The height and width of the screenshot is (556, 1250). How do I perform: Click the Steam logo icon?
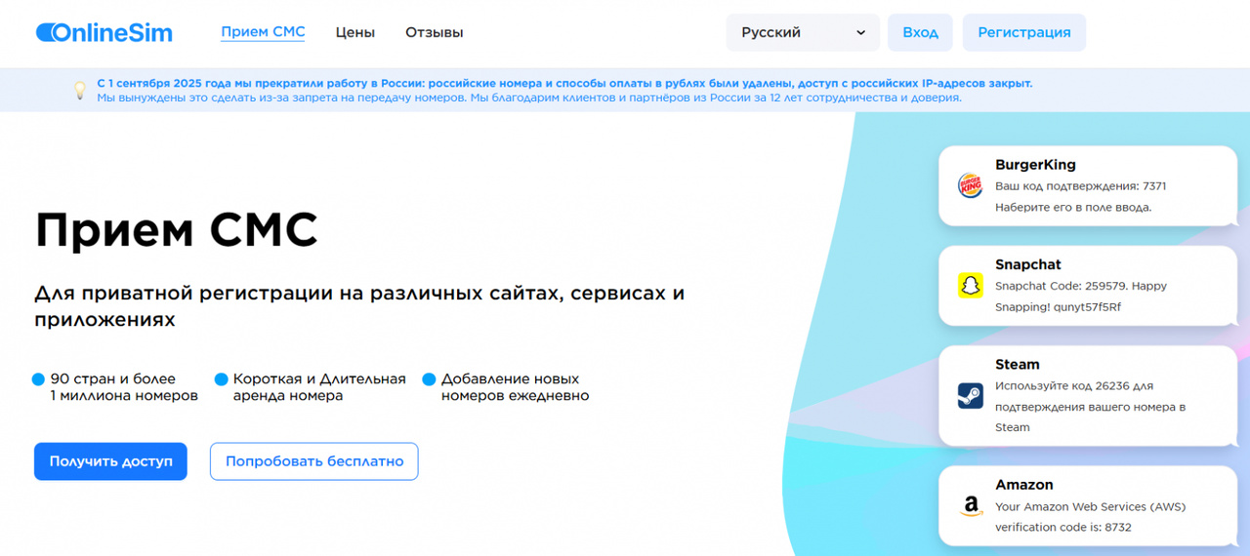[x=970, y=395]
